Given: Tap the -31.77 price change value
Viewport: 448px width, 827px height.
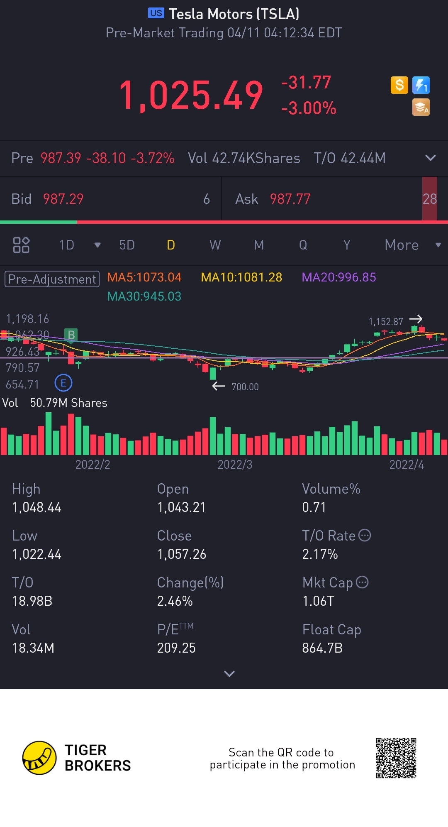Looking at the screenshot, I should point(306,83).
